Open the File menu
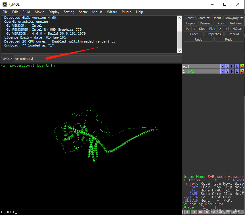245x215 pixels. tap(5, 12)
